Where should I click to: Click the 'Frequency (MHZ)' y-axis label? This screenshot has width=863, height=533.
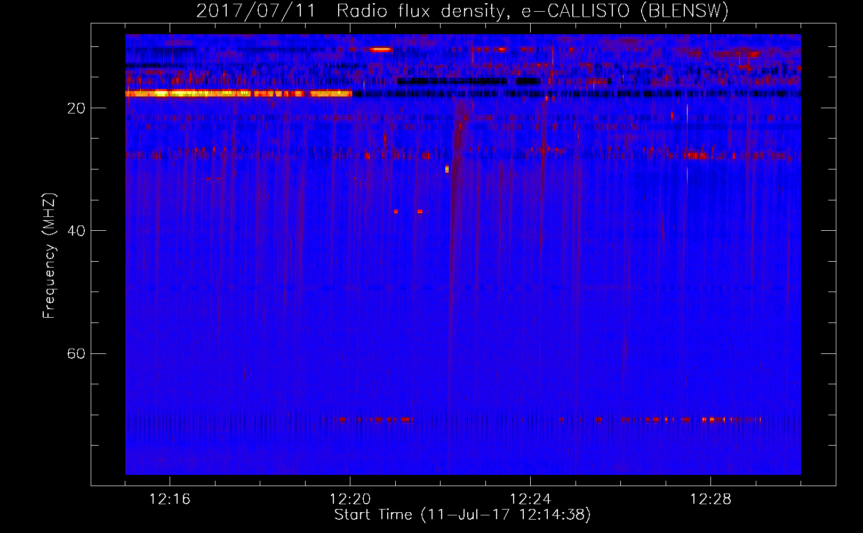(x=49, y=256)
